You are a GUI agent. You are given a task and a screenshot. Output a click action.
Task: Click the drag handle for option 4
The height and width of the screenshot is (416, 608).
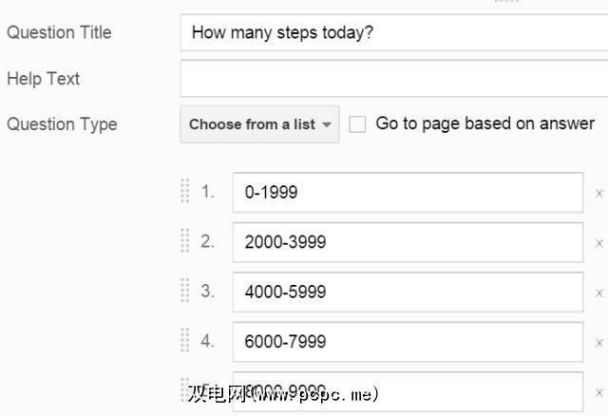185,340
